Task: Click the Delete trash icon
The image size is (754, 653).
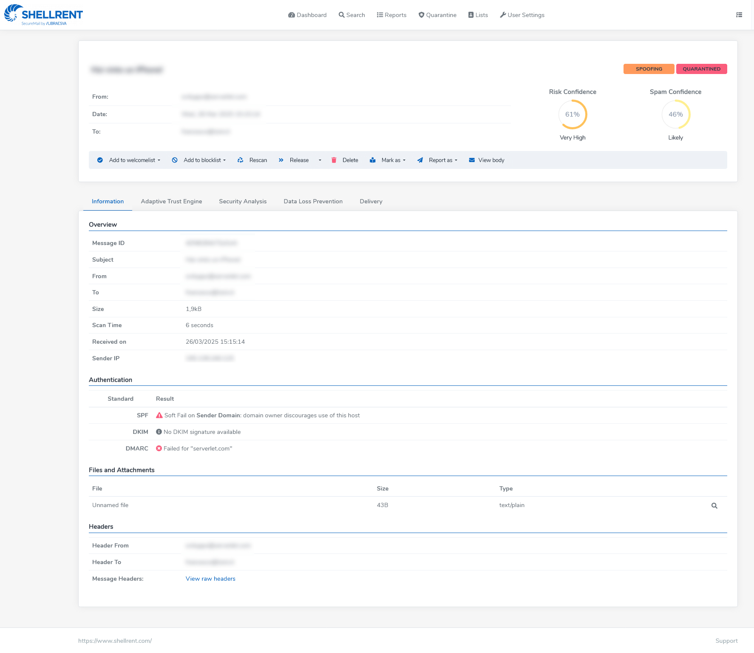Action: [x=334, y=160]
